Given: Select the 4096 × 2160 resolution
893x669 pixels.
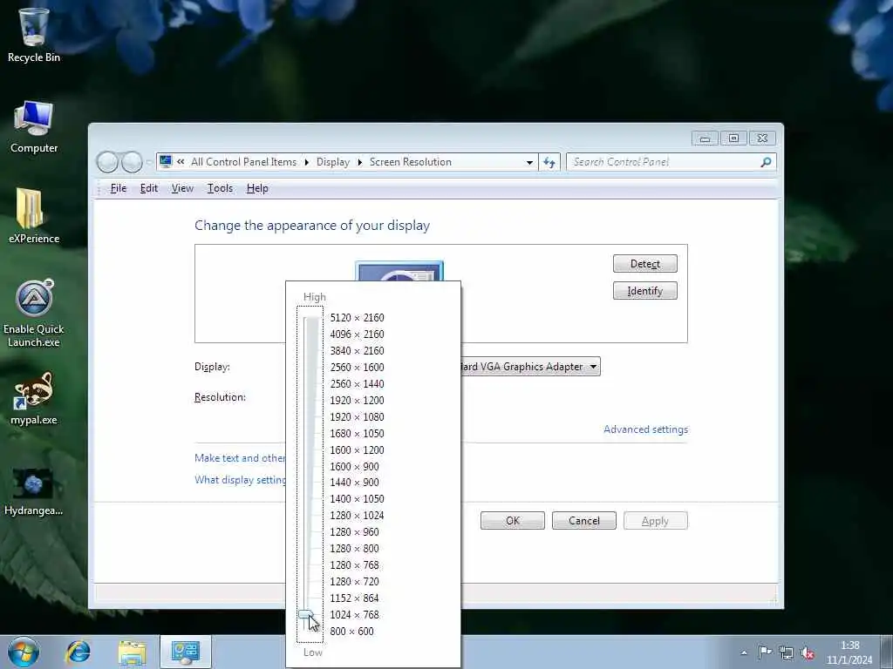Looking at the screenshot, I should [357, 334].
